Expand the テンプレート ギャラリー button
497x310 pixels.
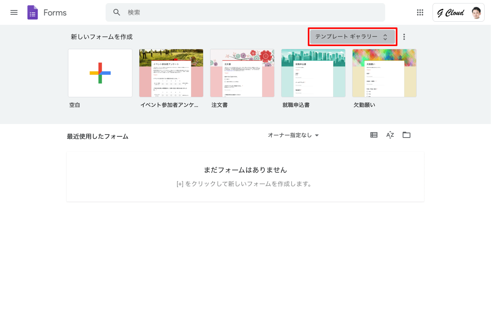point(353,37)
